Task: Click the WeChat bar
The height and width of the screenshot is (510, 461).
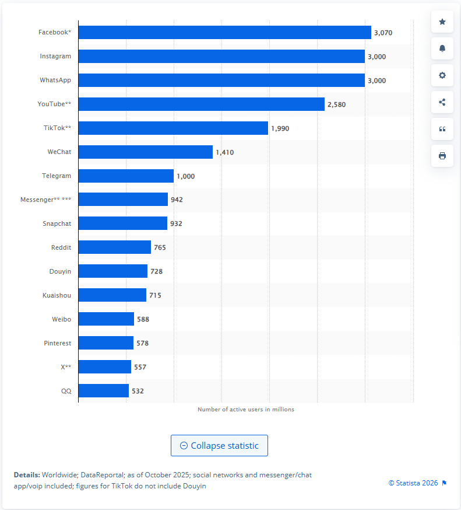Action: [145, 152]
